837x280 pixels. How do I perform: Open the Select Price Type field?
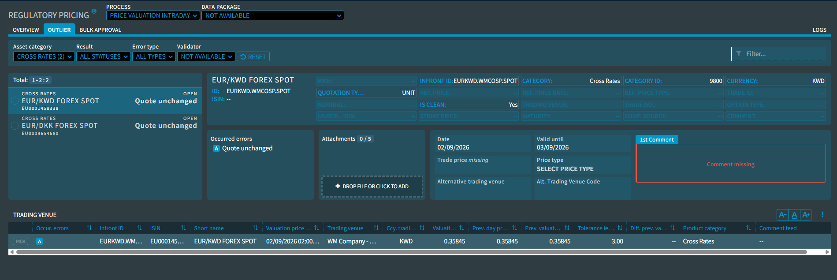pos(582,164)
